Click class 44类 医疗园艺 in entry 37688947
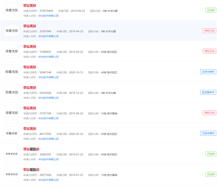 (x=109, y=52)
